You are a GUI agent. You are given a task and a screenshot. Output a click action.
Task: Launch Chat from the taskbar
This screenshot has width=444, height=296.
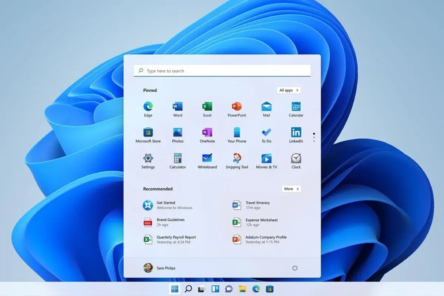[x=229, y=289]
